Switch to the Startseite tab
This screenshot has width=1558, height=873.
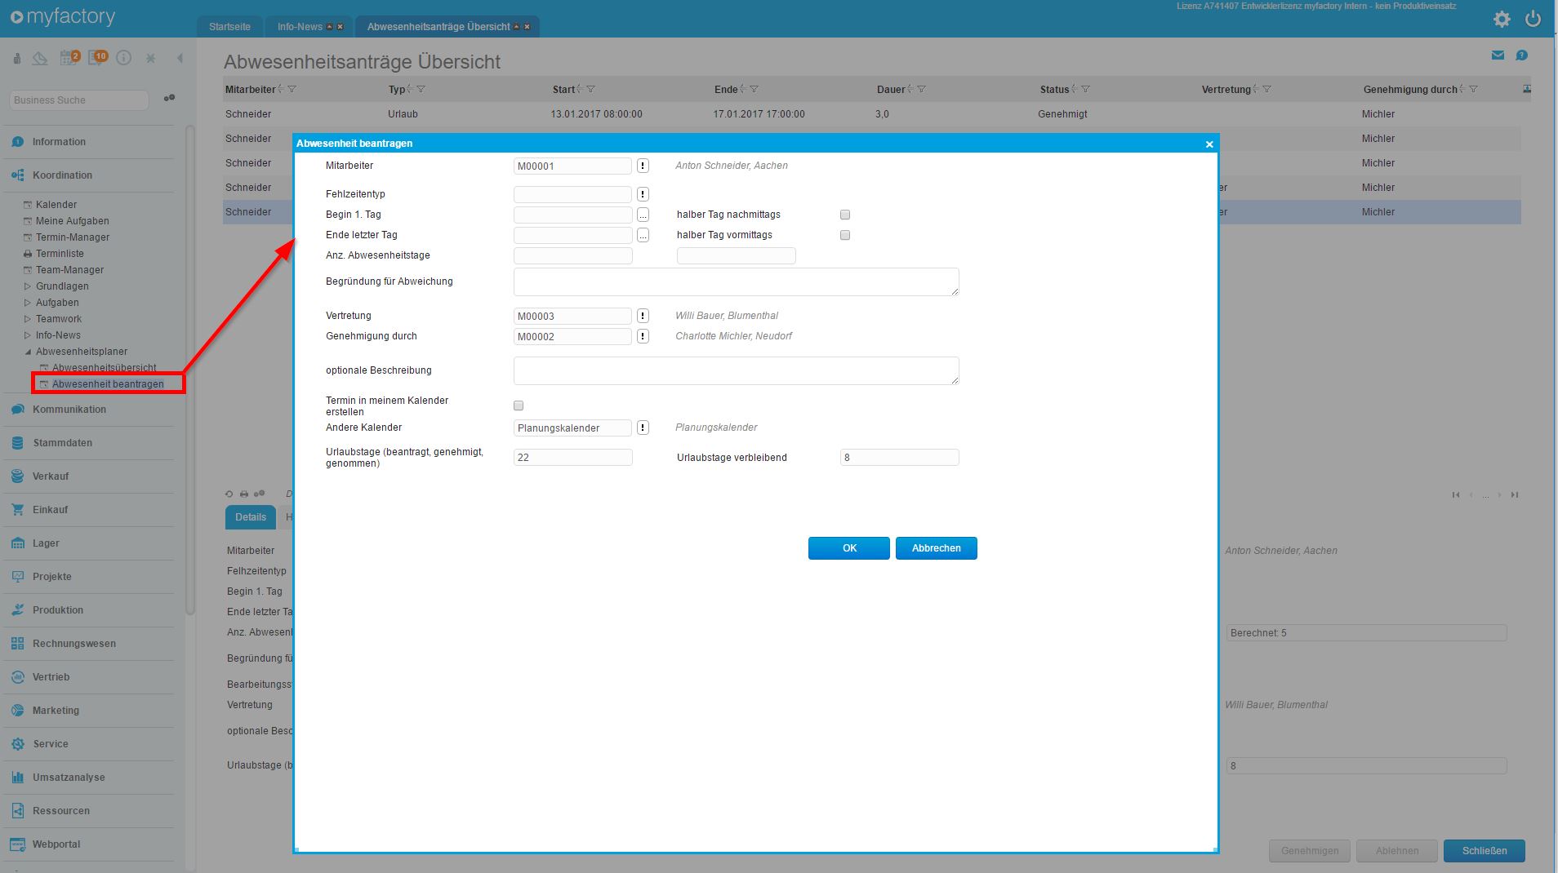click(x=229, y=27)
